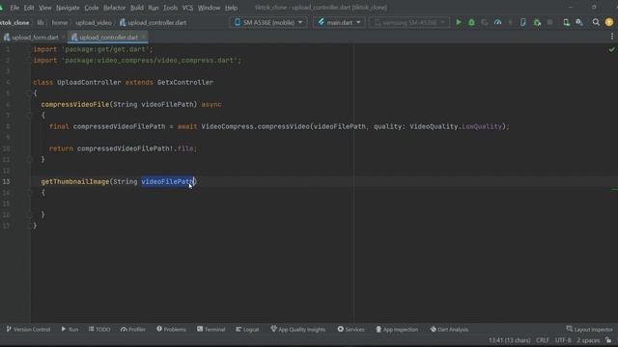Screen dimensions: 618x347
Task: Click the SDK manager icon beside search
Action: [x=579, y=23]
